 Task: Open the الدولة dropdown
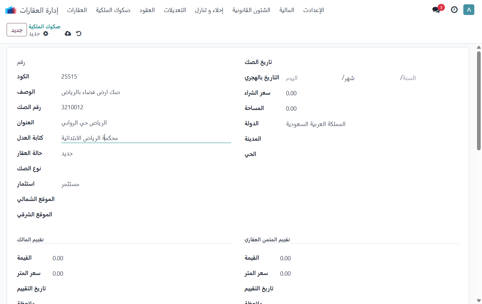click(x=372, y=124)
